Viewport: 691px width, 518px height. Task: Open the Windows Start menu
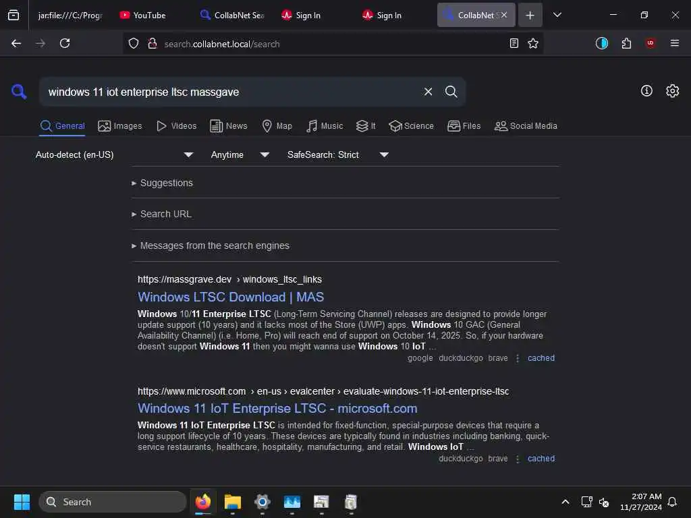click(22, 502)
